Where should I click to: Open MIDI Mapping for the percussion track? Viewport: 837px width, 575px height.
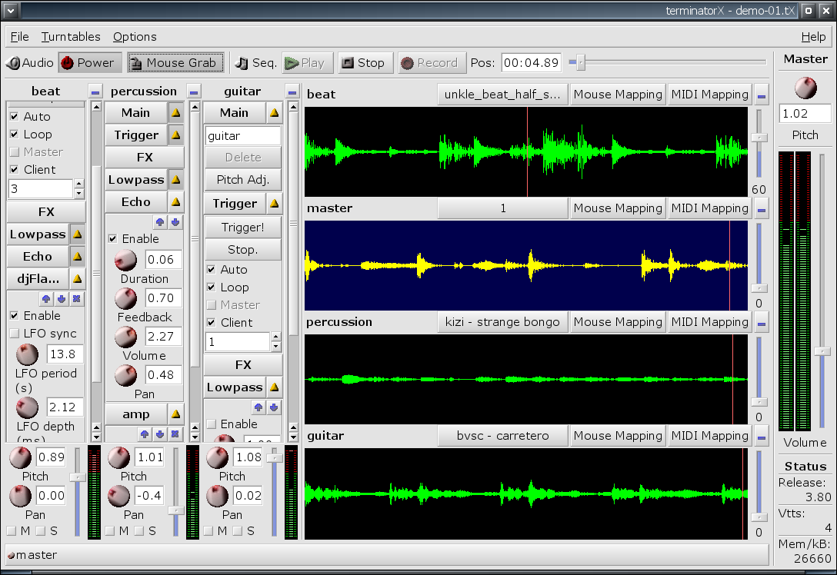[709, 322]
